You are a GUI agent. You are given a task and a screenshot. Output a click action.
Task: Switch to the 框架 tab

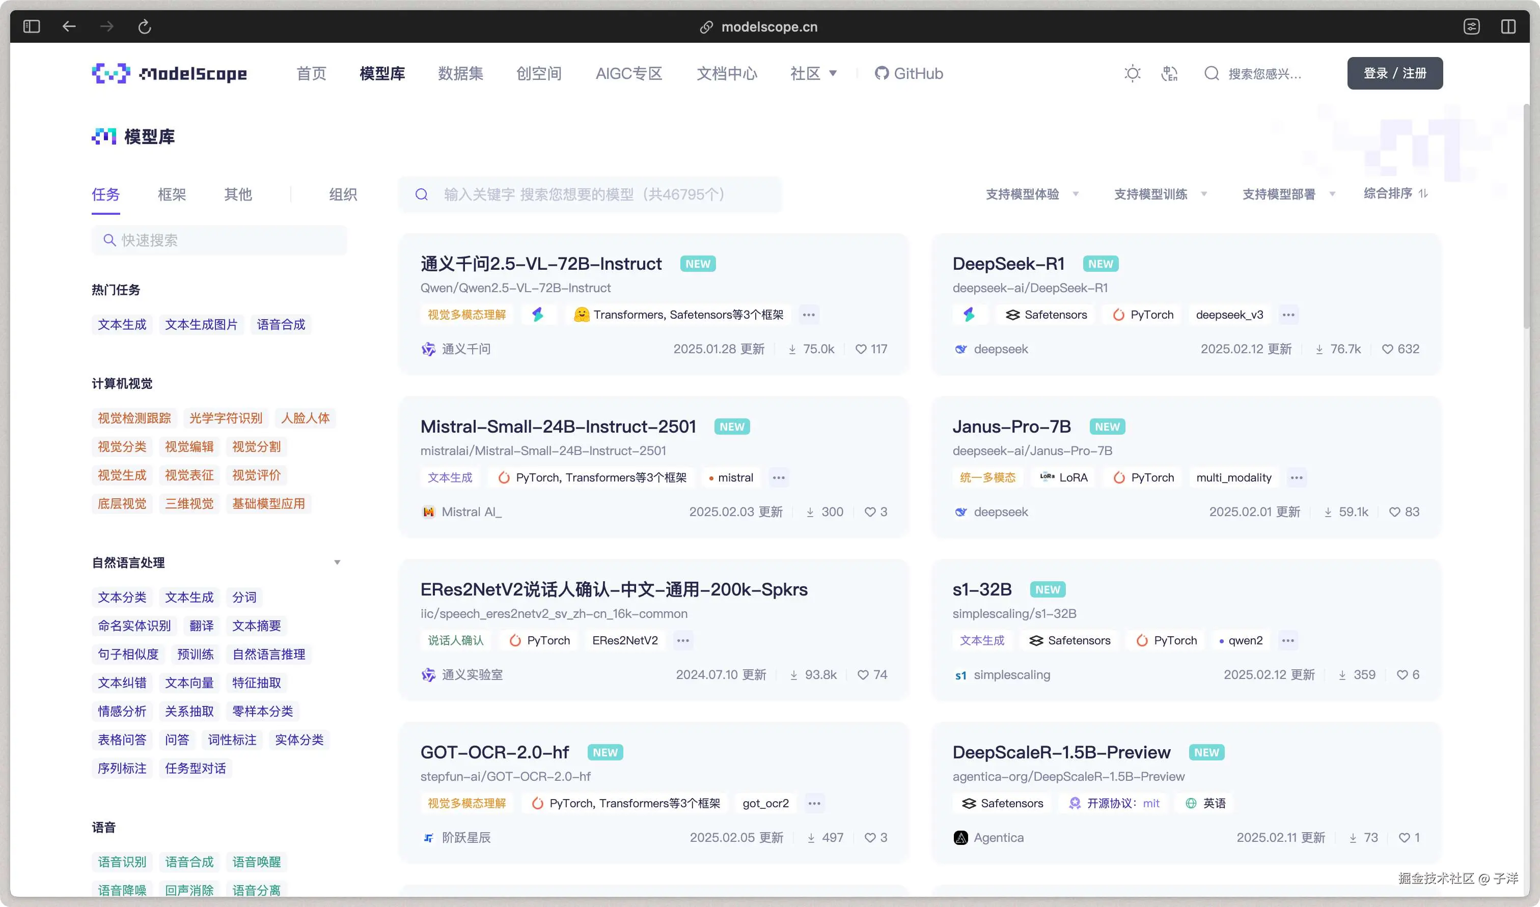(x=172, y=194)
